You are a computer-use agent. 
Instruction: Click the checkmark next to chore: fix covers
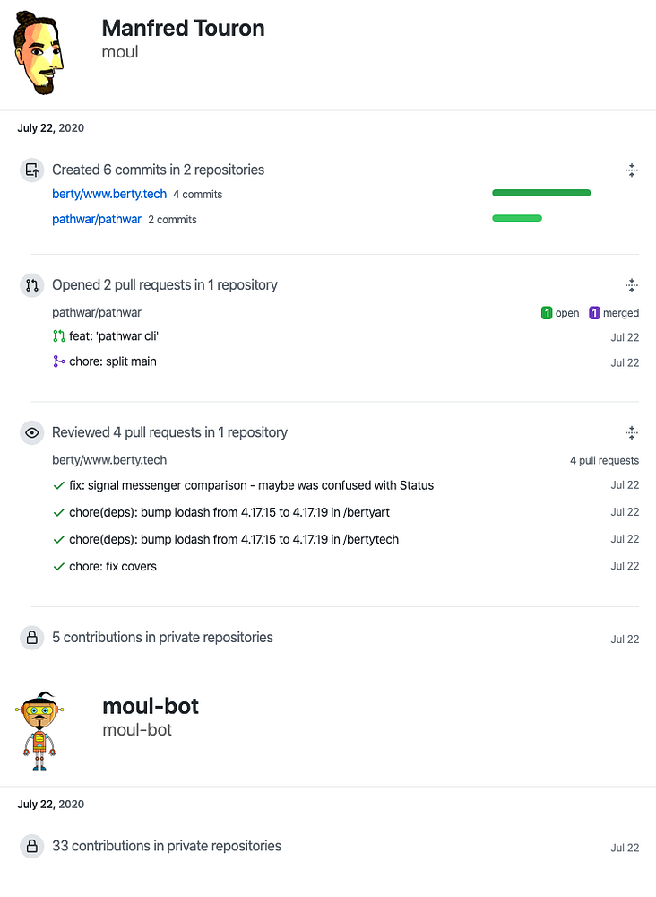point(59,567)
